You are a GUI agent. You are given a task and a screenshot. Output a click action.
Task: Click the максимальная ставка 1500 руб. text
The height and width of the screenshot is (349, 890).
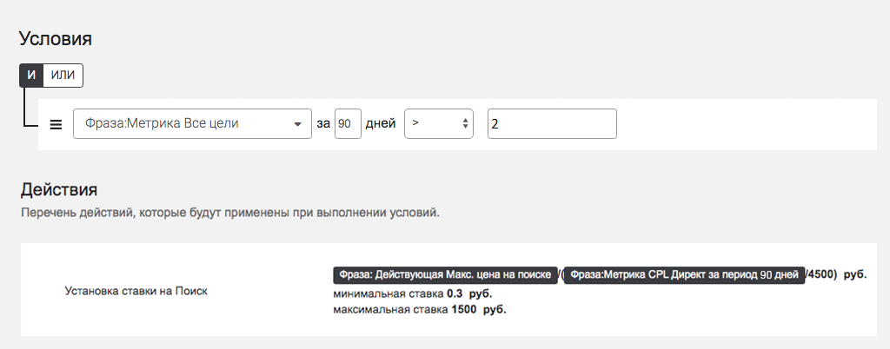coord(420,310)
